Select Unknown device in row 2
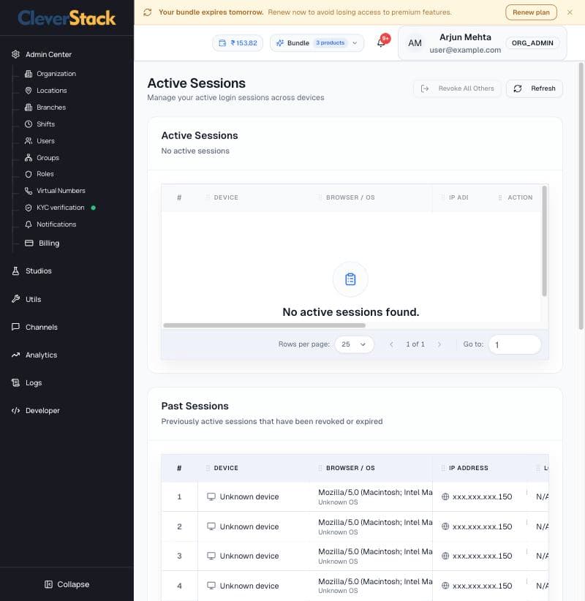 click(249, 526)
